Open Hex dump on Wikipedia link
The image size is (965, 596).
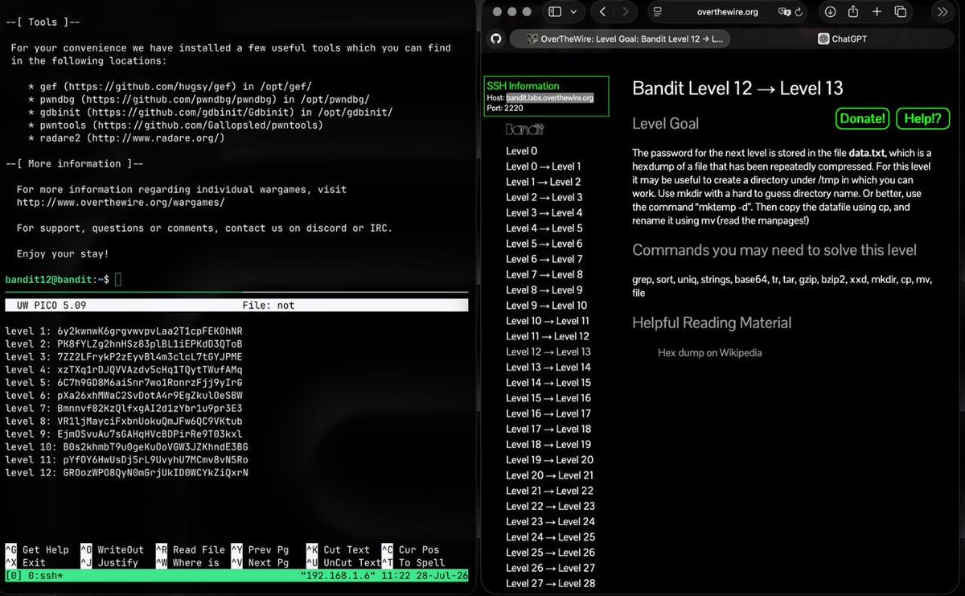pos(709,352)
